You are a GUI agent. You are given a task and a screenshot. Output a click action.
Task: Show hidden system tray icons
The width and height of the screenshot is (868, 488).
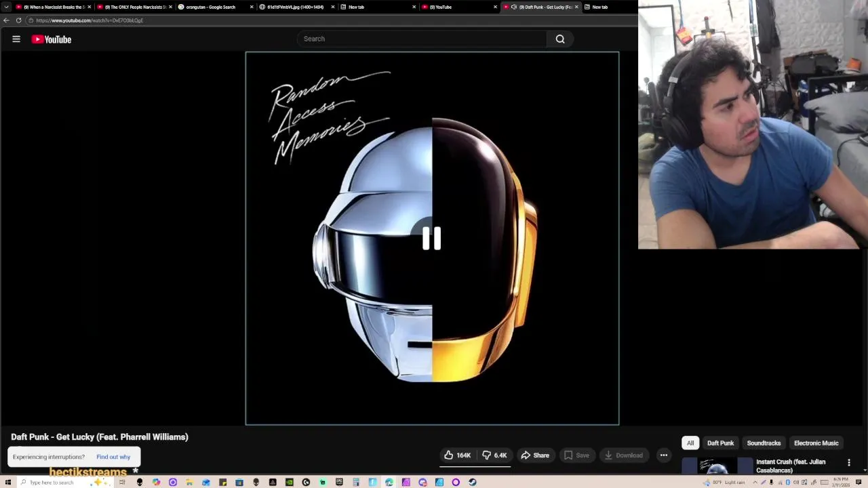click(x=755, y=482)
